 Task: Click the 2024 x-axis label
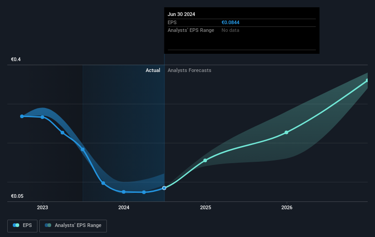click(x=124, y=207)
